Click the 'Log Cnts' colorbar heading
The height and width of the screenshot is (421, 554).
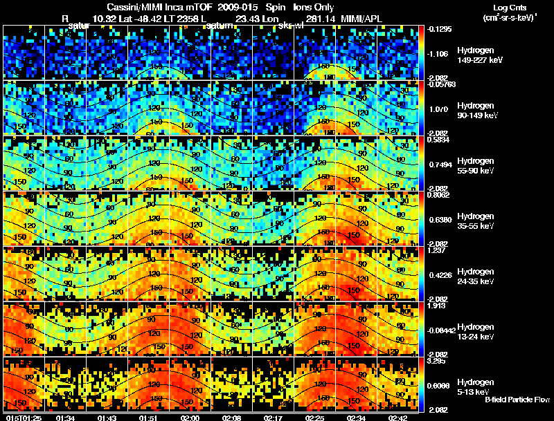point(510,8)
